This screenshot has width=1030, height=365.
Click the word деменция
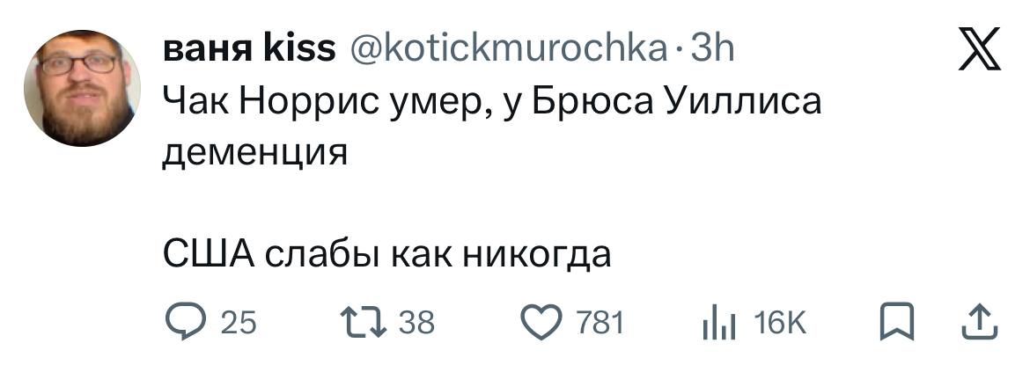(x=255, y=155)
